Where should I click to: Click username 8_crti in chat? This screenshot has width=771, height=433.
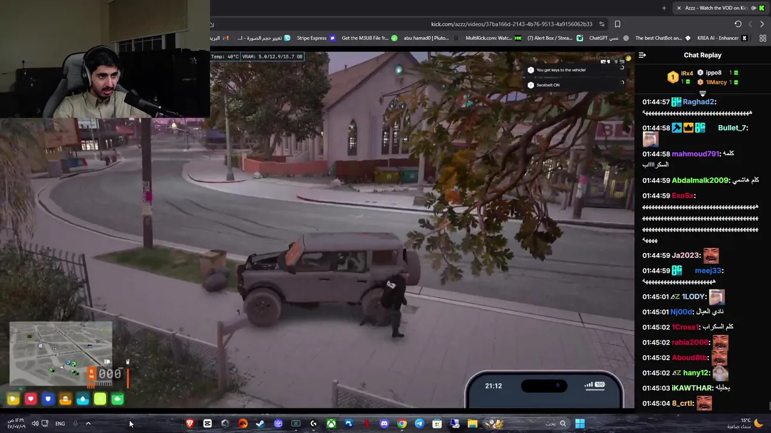(x=682, y=403)
